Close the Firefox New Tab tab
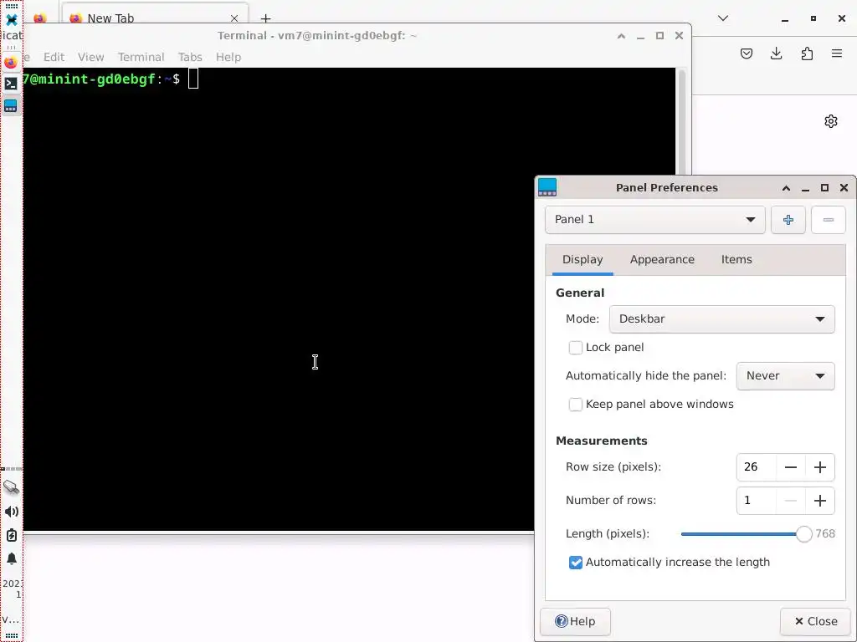 pos(234,18)
